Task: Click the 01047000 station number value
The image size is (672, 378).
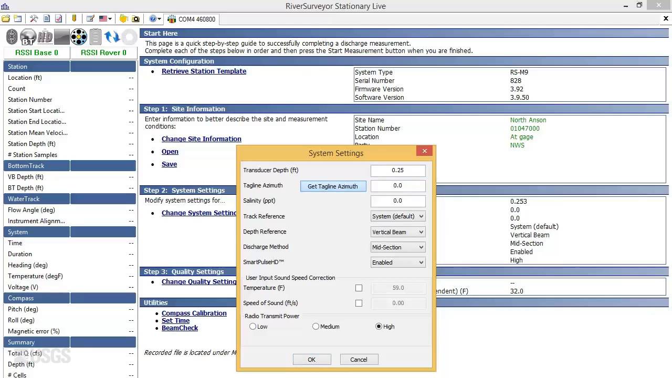Action: pyautogui.click(x=525, y=129)
